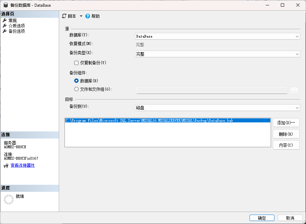Select the 数据库(B) radio button

pyautogui.click(x=77, y=80)
